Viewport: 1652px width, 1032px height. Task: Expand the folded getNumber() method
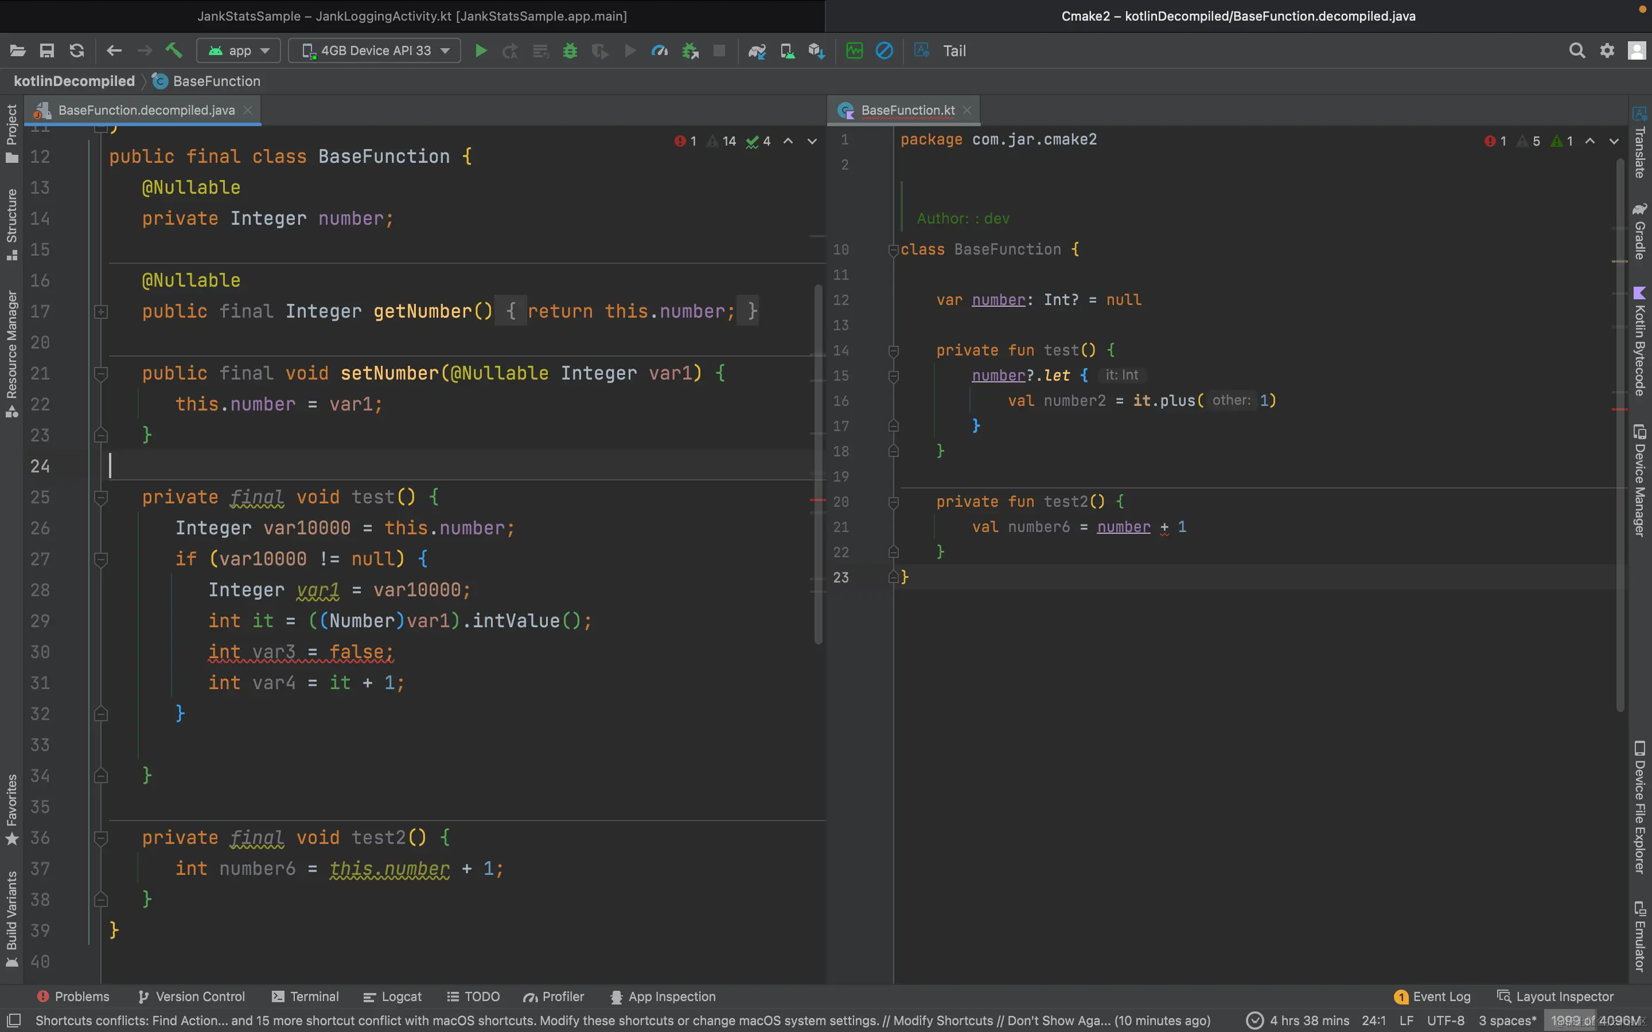[101, 312]
